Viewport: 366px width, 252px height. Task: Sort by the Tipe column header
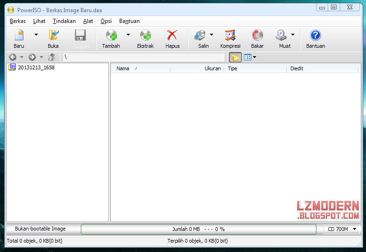click(x=255, y=68)
